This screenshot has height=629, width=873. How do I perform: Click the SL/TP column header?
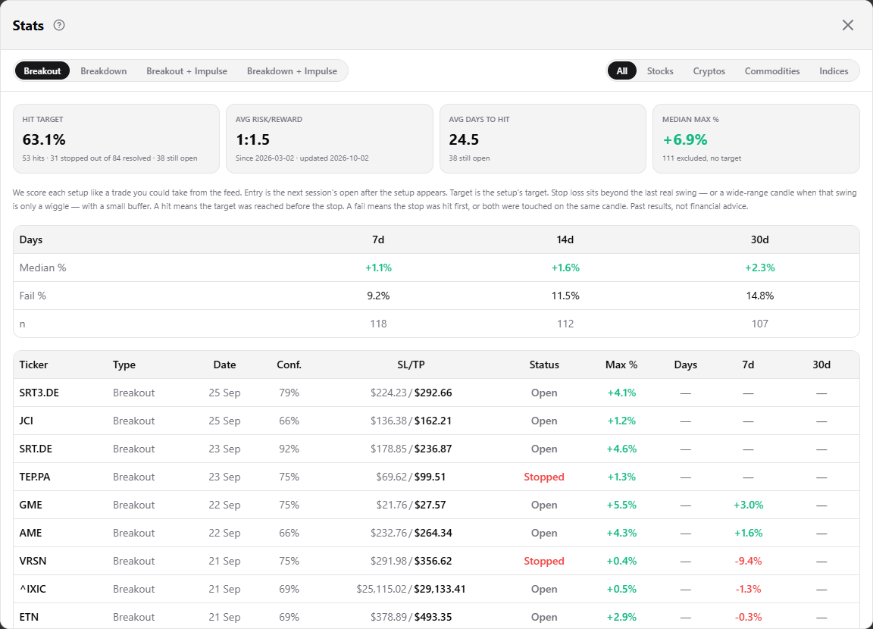click(x=411, y=365)
